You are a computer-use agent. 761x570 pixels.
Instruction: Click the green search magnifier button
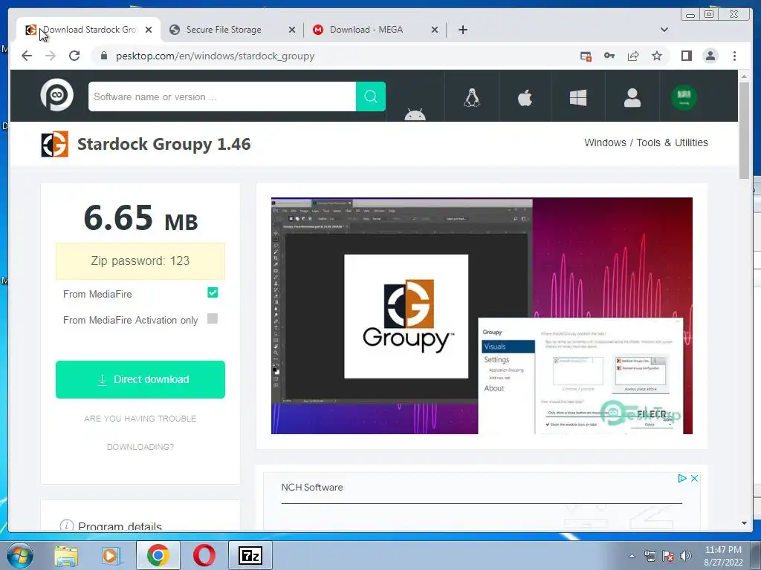371,96
